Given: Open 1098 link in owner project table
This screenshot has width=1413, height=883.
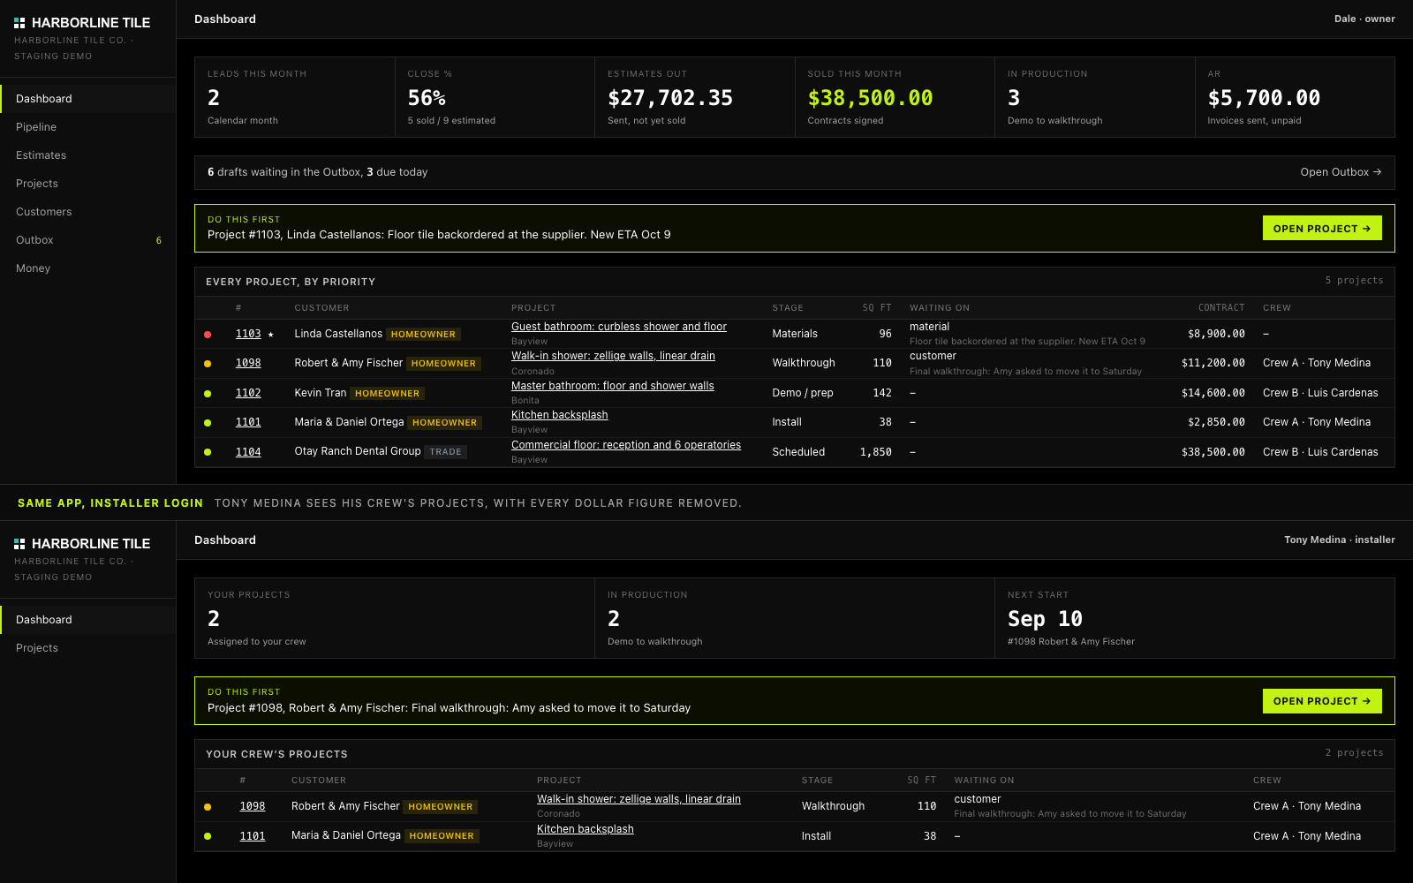Looking at the screenshot, I should (x=248, y=363).
